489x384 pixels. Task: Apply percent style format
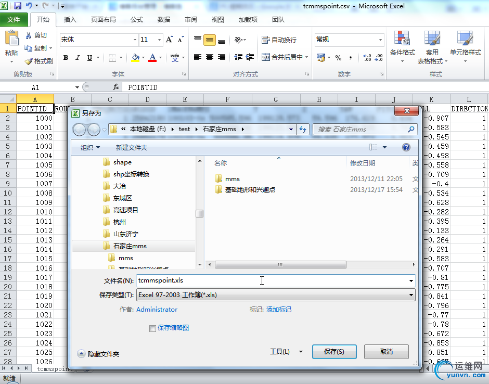(338, 57)
